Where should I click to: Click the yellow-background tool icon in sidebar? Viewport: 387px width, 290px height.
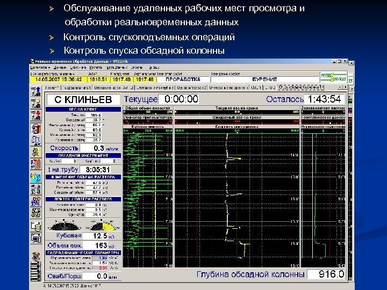(x=36, y=153)
